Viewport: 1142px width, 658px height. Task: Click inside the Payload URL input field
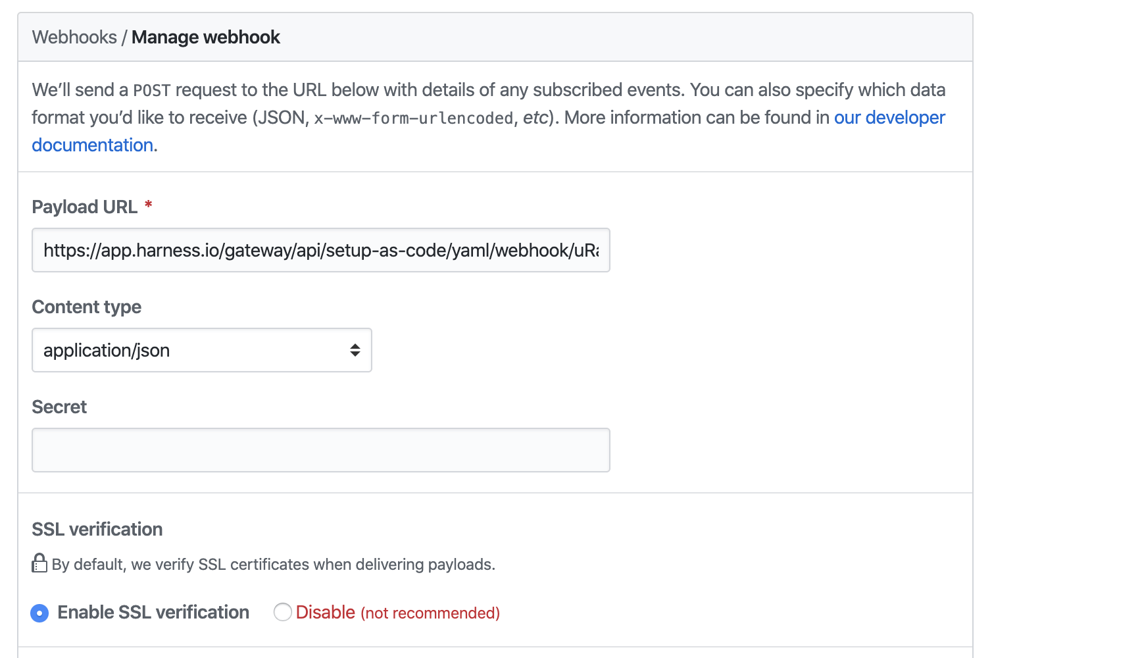coord(320,250)
